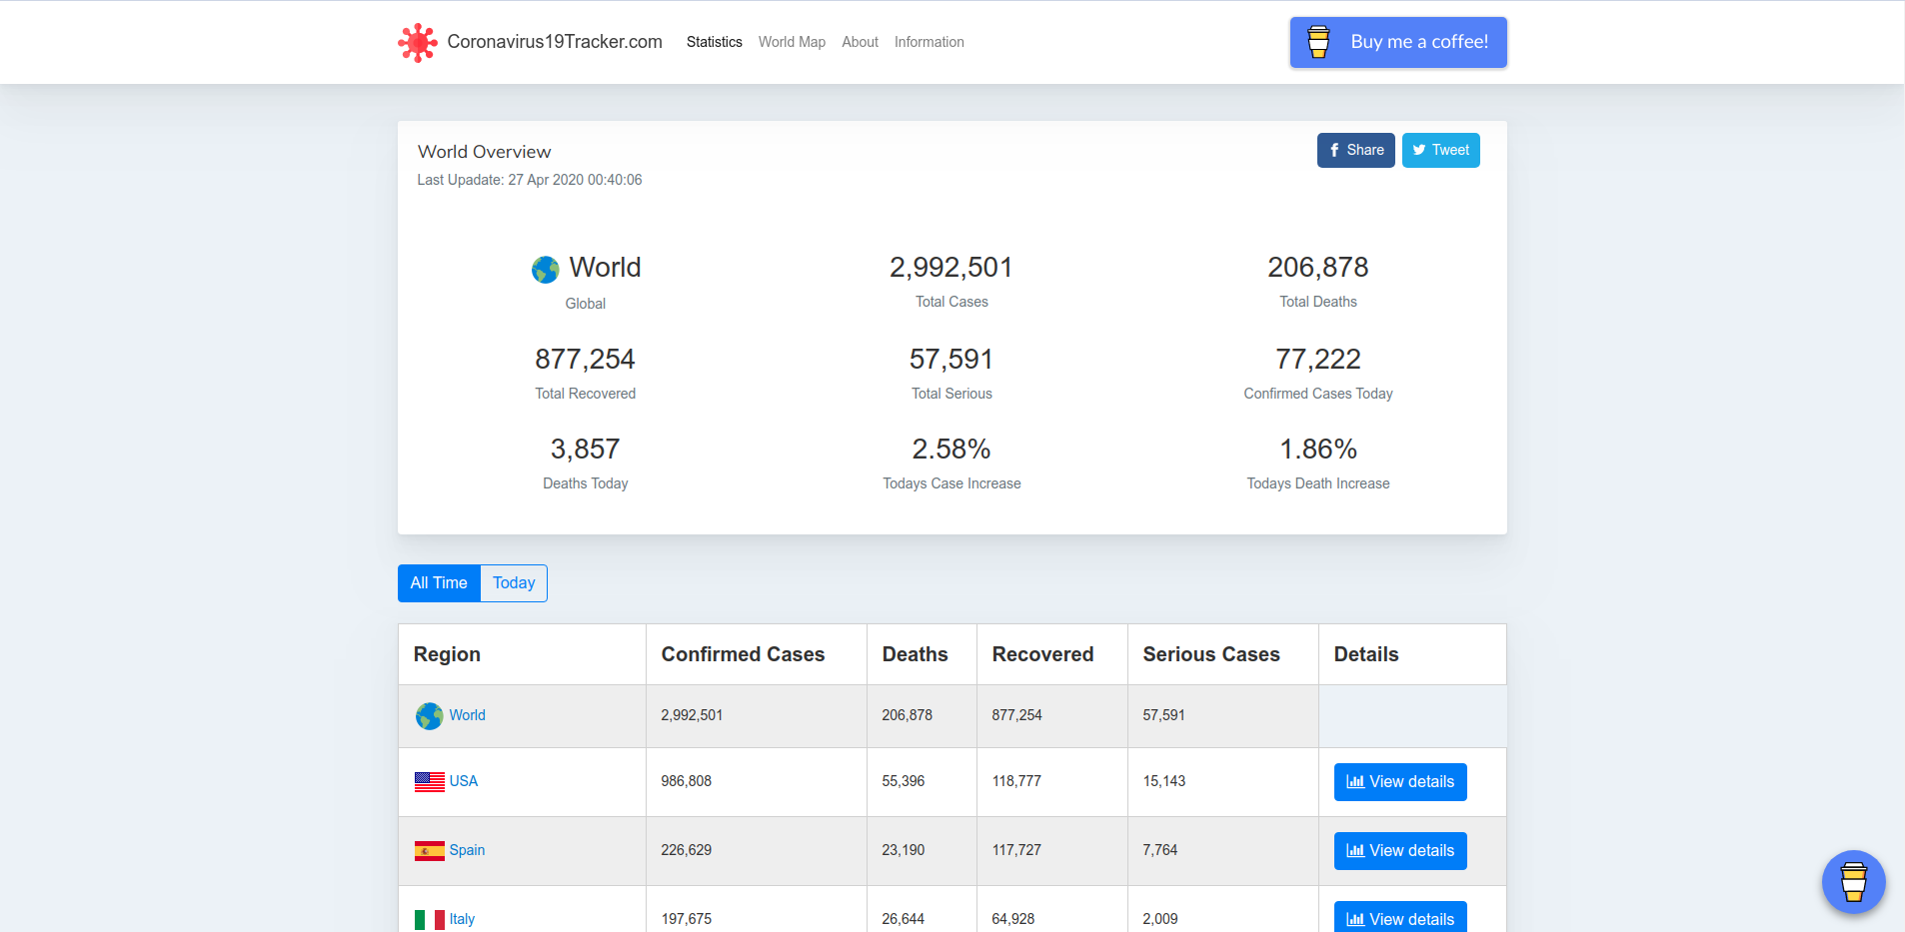Click the Spain flag icon
This screenshot has width=1905, height=932.
click(x=430, y=851)
